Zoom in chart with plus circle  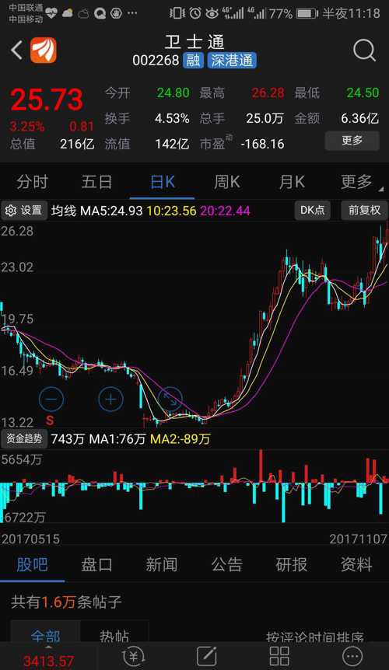pos(110,400)
